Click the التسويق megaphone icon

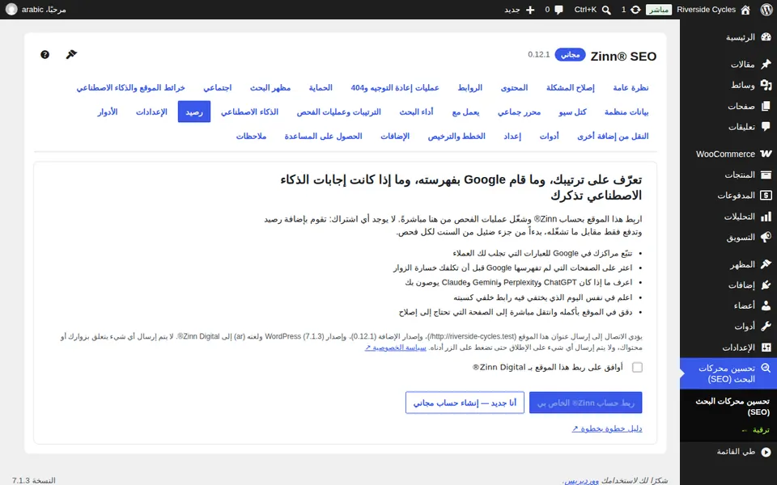point(766,237)
